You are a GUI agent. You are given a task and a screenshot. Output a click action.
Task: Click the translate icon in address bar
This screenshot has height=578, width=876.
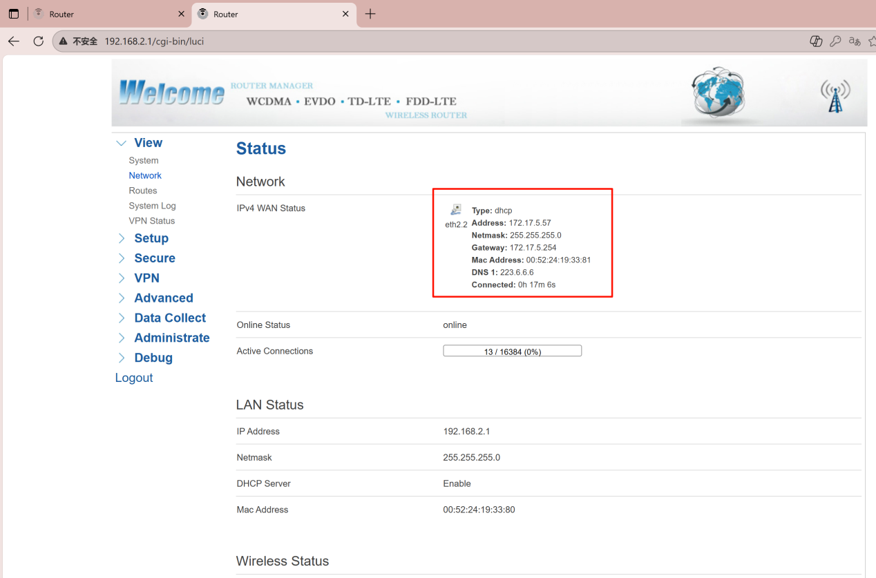pos(855,41)
